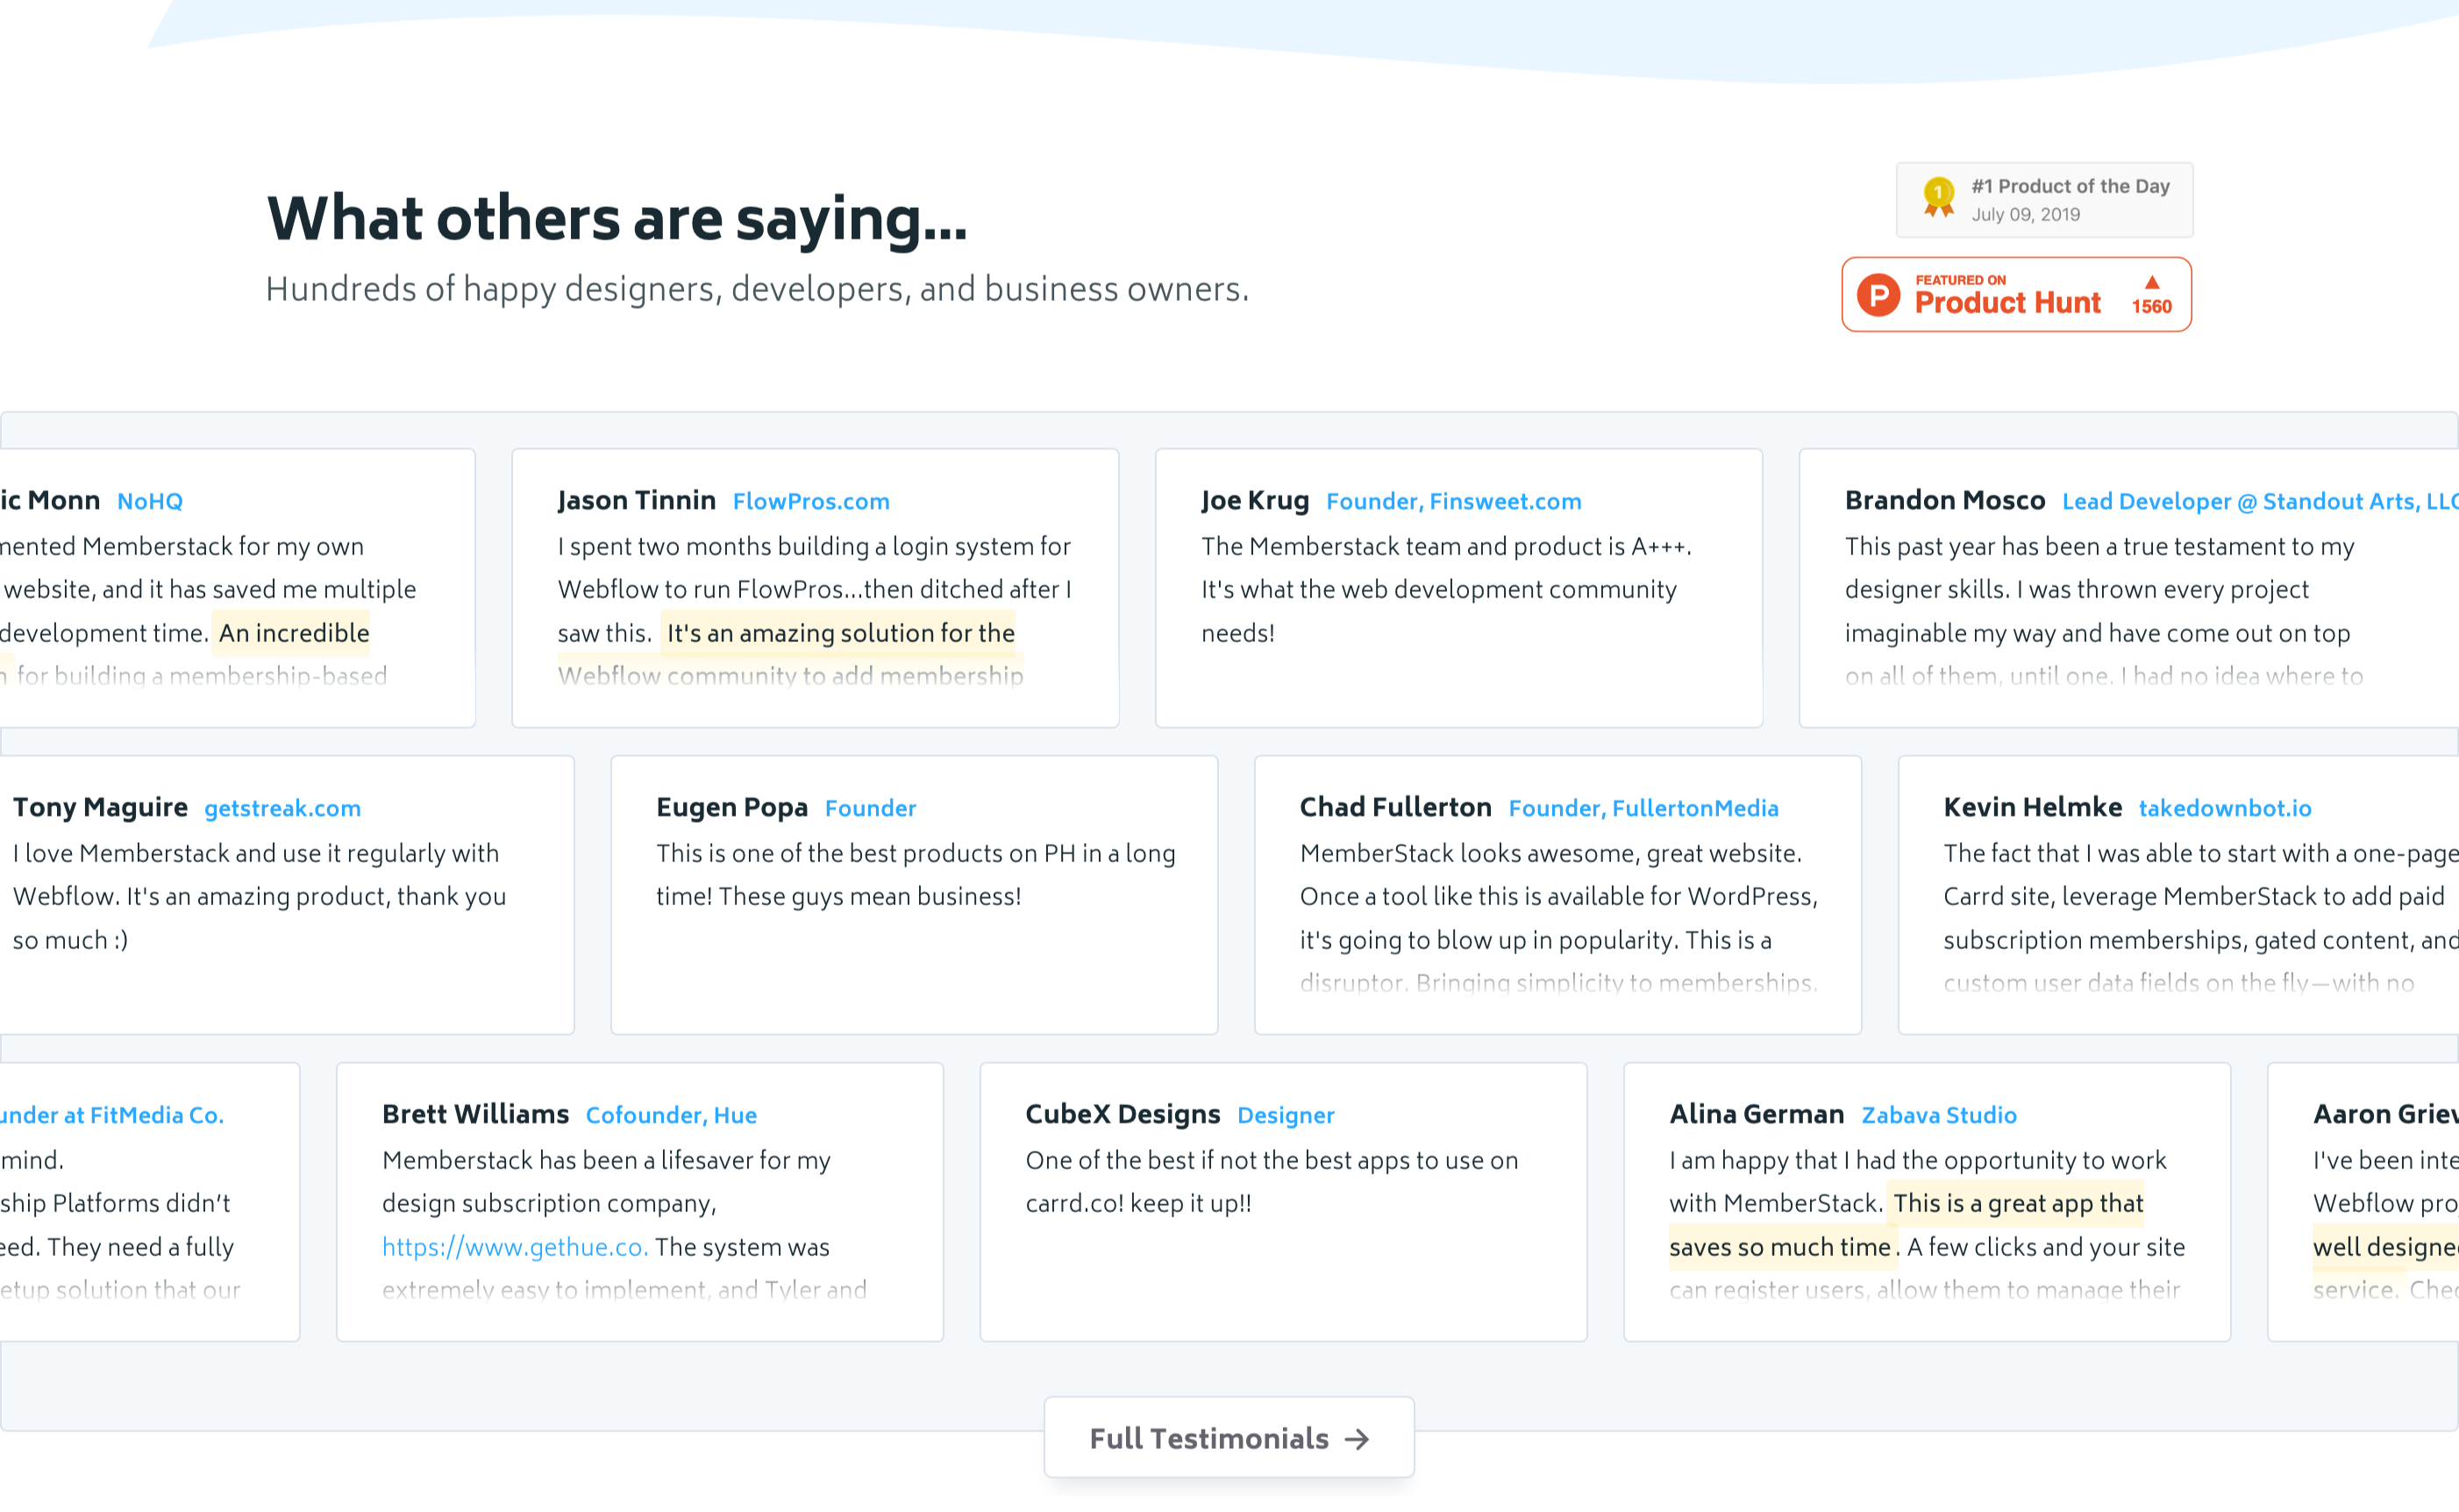Click Eugen Popa's Founder link
The width and height of the screenshot is (2459, 1512).
click(870, 808)
